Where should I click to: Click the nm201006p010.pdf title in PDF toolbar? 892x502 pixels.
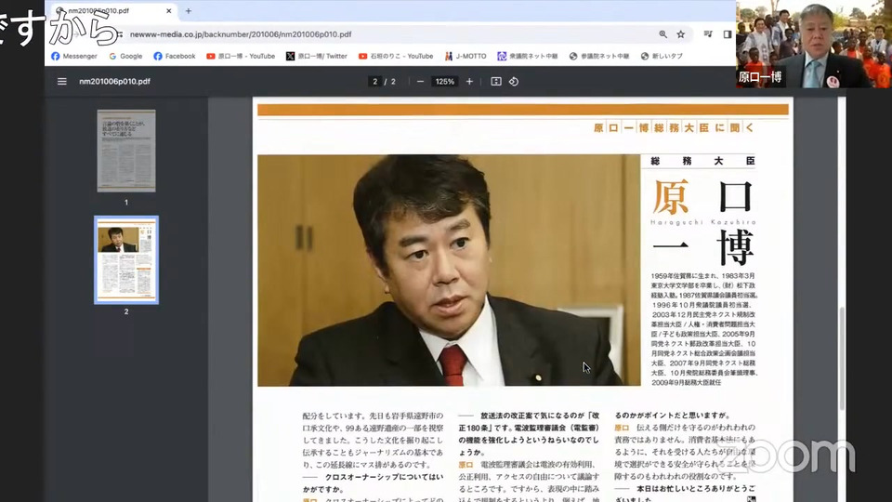click(x=114, y=82)
